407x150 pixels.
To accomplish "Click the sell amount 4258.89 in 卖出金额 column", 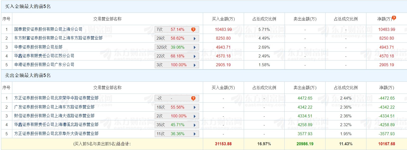I will pyautogui.click(x=305, y=125).
